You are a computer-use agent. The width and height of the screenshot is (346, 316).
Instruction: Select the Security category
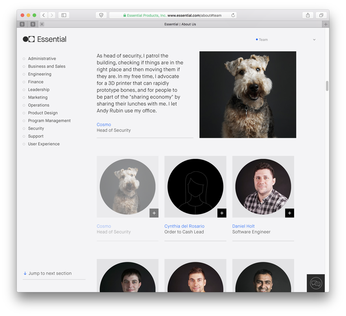[36, 128]
